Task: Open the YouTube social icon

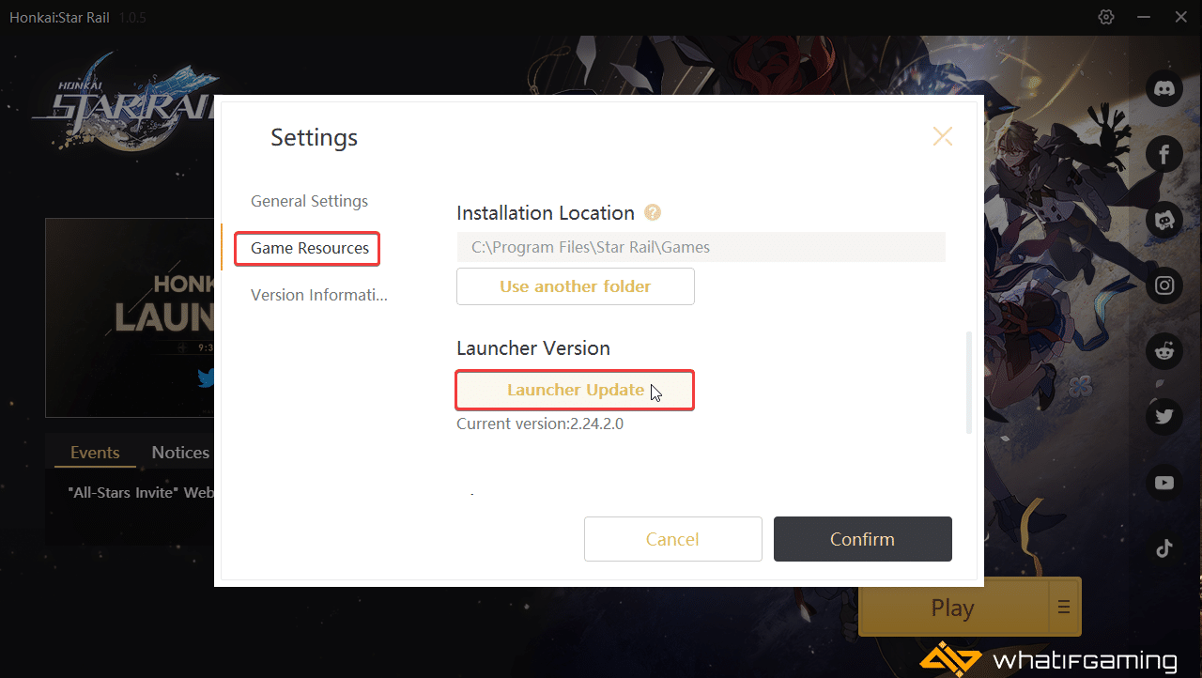Action: pyautogui.click(x=1164, y=483)
